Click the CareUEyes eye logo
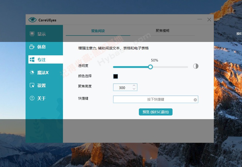The width and height of the screenshot is (242, 167). pyautogui.click(x=32, y=19)
